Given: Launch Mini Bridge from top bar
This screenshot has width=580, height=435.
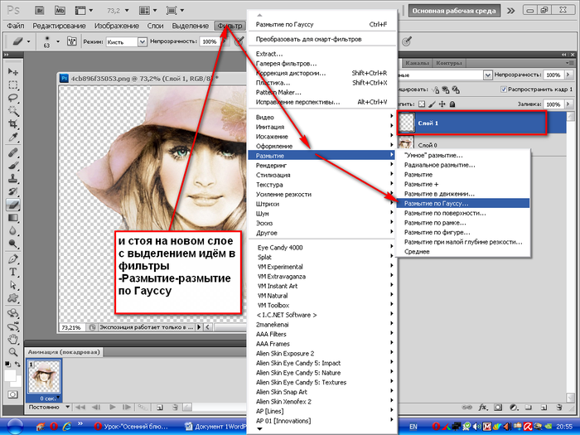Looking at the screenshot, I should coord(60,10).
